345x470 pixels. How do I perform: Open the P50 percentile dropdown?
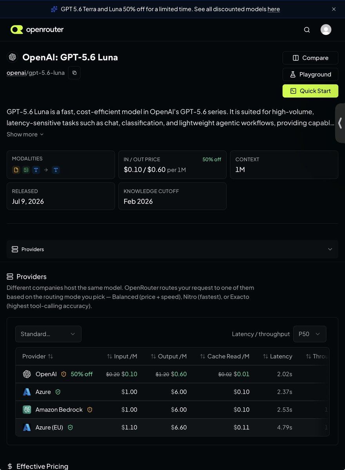point(310,334)
